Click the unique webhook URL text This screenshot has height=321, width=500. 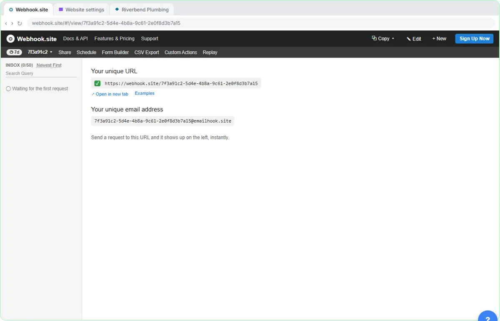(181, 83)
